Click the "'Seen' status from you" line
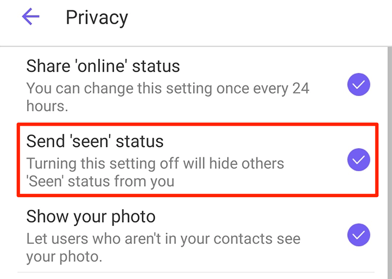The height and width of the screenshot is (279, 392). click(100, 182)
